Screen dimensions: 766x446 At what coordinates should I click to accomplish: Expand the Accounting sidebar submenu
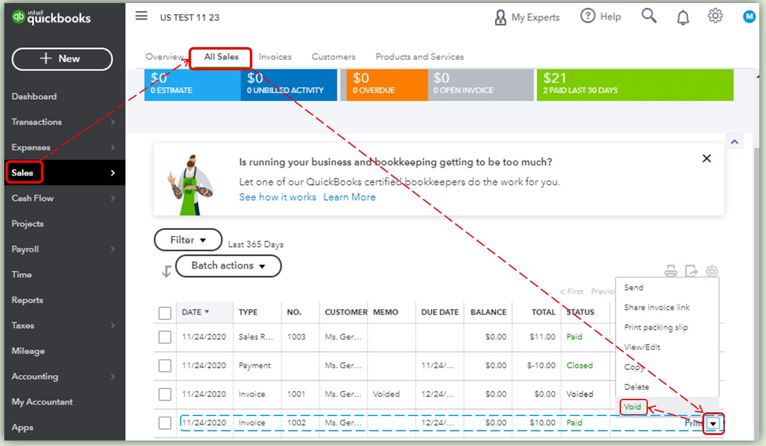(x=113, y=377)
